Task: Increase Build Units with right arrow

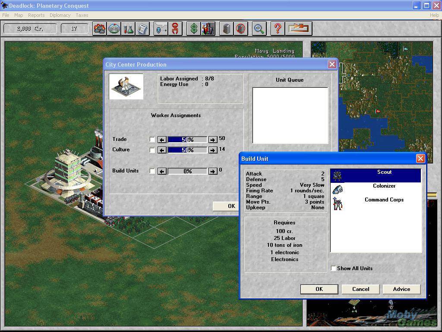Action: point(213,171)
